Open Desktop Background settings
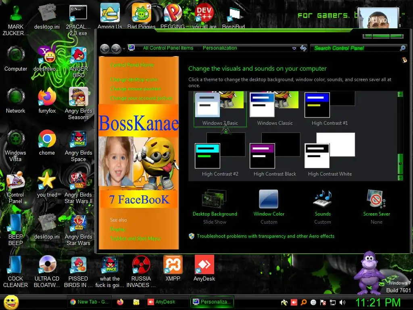The width and height of the screenshot is (413, 310). 215,207
